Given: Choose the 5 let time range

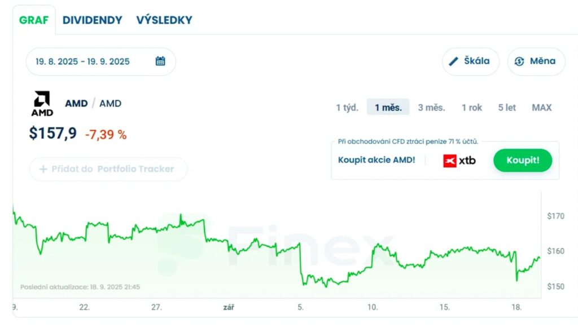Looking at the screenshot, I should pos(507,108).
